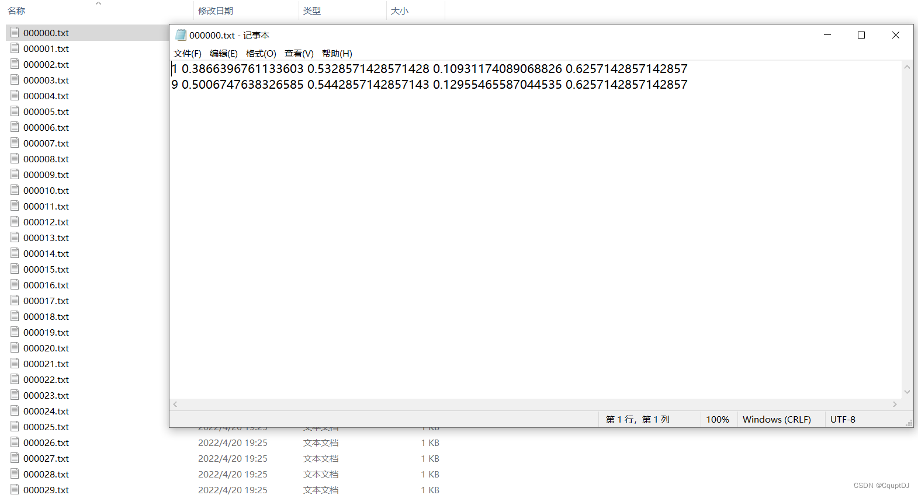Open the 编辑(E) menu in Notepad
The width and height of the screenshot is (918, 495).
coord(223,54)
